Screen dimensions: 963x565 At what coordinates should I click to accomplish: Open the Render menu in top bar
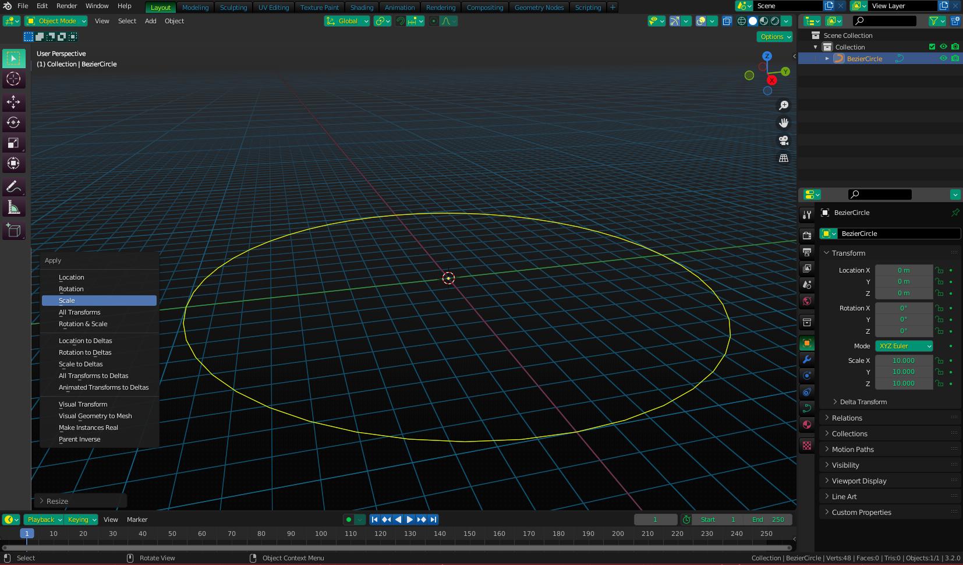[66, 6]
